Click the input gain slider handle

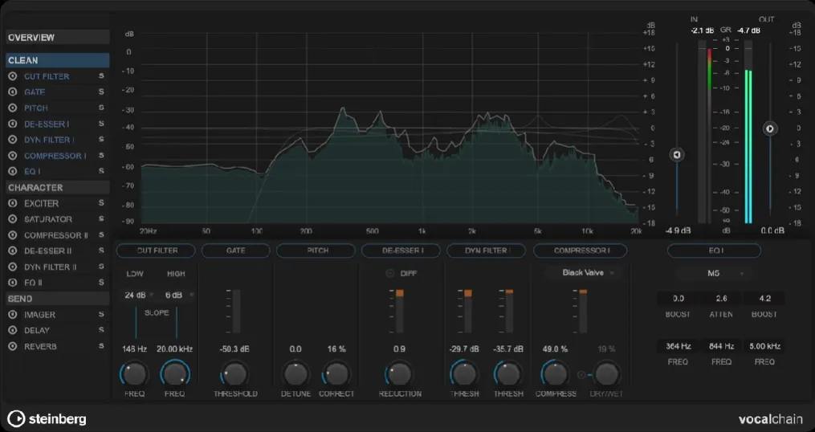pos(677,154)
